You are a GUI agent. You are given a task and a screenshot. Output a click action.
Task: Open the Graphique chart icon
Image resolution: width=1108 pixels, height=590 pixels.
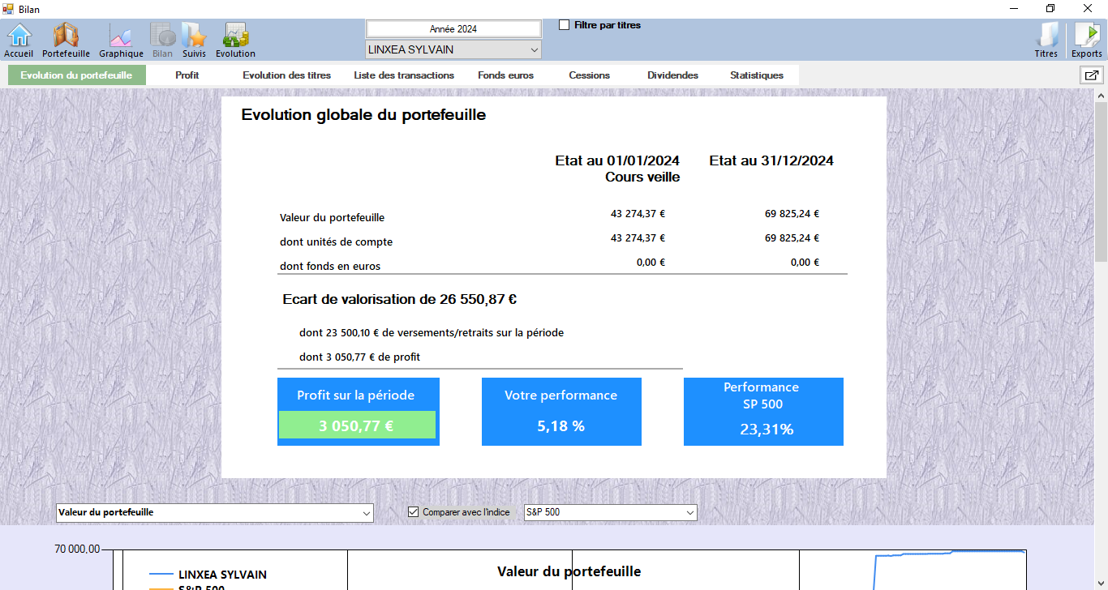pyautogui.click(x=121, y=40)
